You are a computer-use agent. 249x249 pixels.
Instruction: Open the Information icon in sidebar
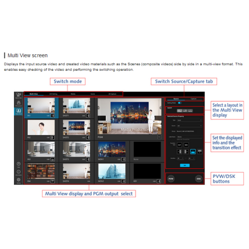[x=18, y=172]
